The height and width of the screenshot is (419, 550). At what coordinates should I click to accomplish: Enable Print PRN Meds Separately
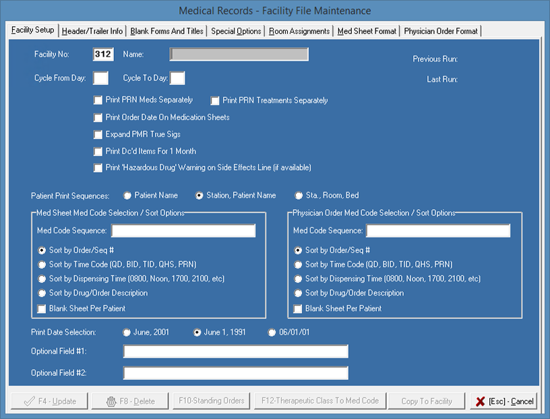point(98,101)
